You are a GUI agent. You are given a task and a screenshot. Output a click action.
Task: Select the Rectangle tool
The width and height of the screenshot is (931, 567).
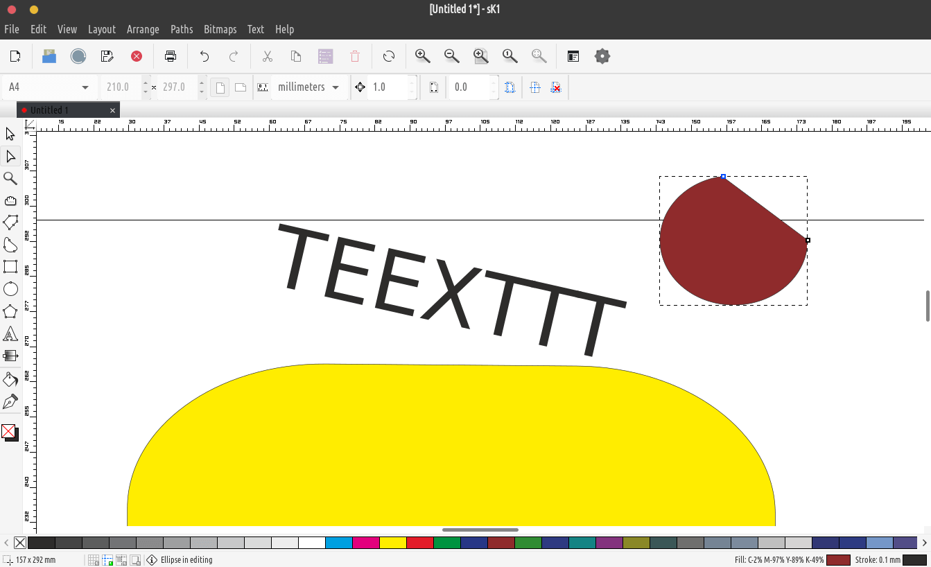[x=10, y=267]
